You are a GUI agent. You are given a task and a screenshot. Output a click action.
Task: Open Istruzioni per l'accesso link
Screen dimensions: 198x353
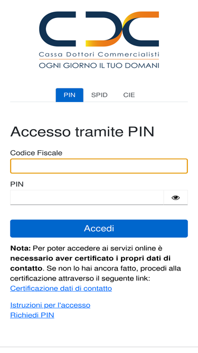click(50, 305)
